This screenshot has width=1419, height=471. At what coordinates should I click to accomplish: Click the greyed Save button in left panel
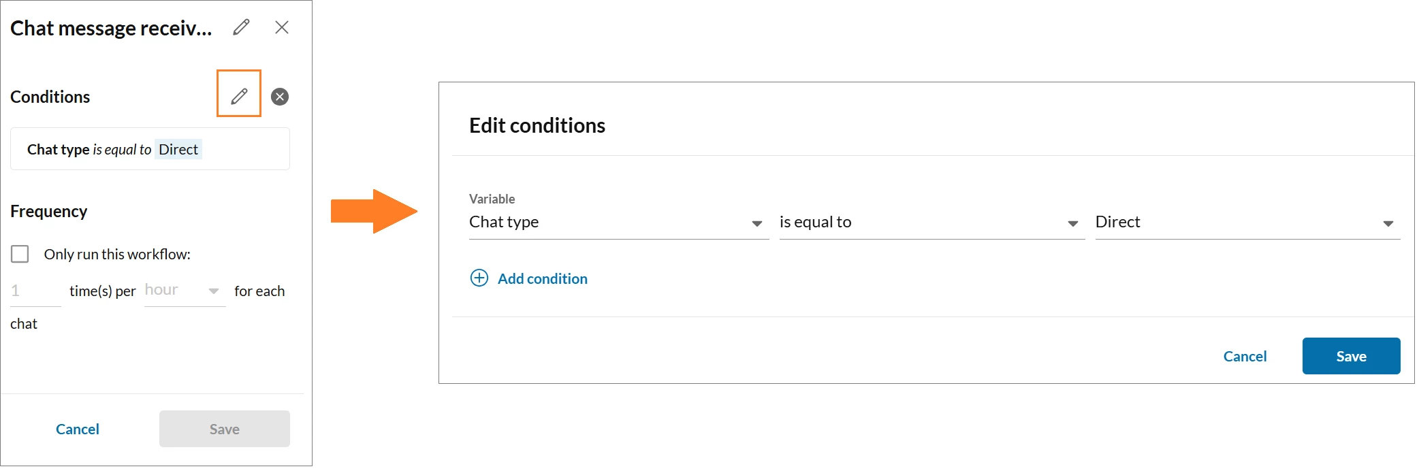(225, 429)
